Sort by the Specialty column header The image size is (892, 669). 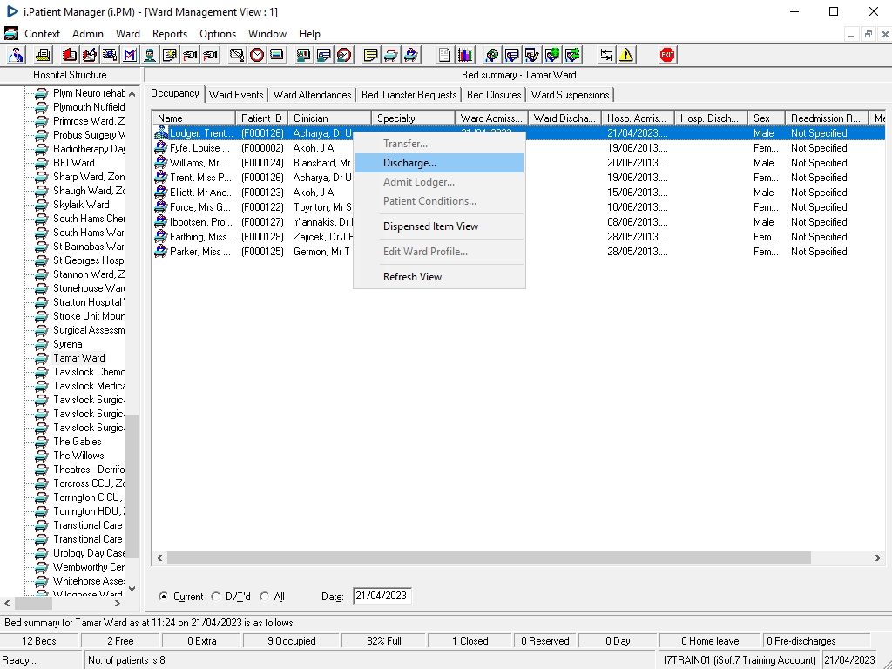click(413, 118)
